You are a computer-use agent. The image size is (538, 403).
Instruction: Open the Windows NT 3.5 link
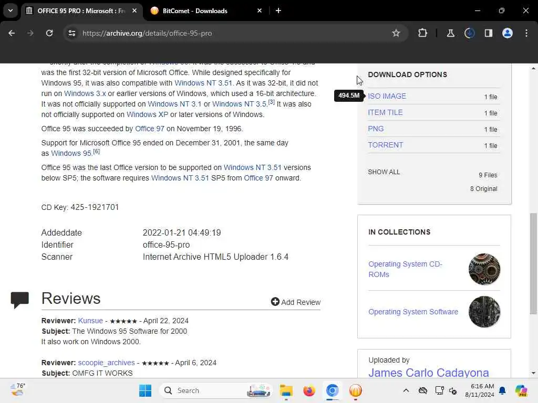point(239,104)
